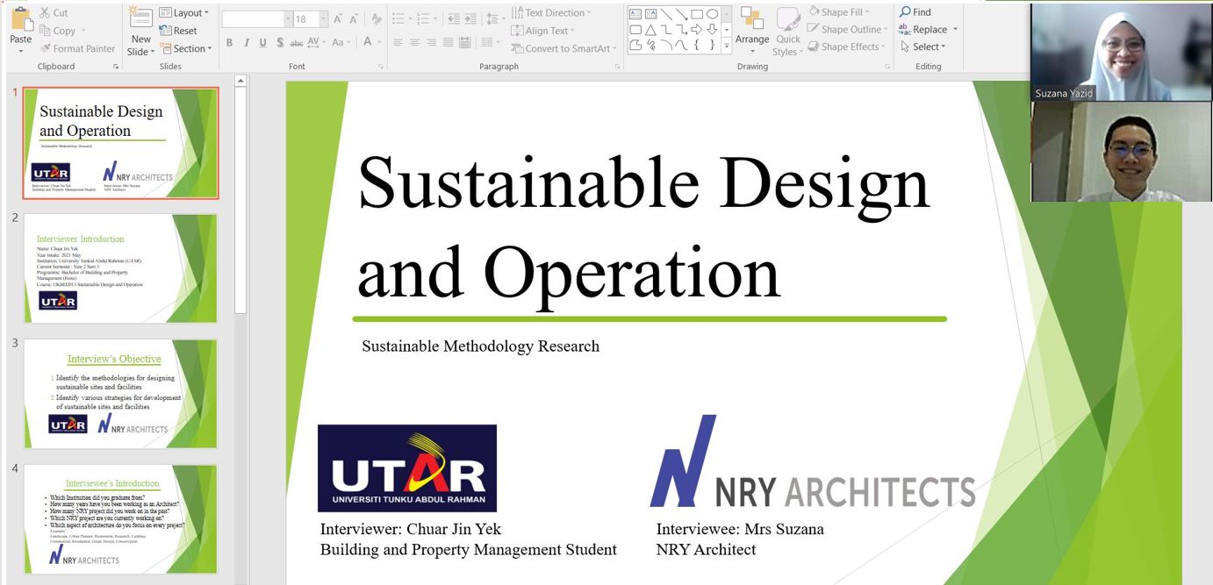Expand the Layout dropdown
Screen dimensions: 1213x585
point(184,13)
